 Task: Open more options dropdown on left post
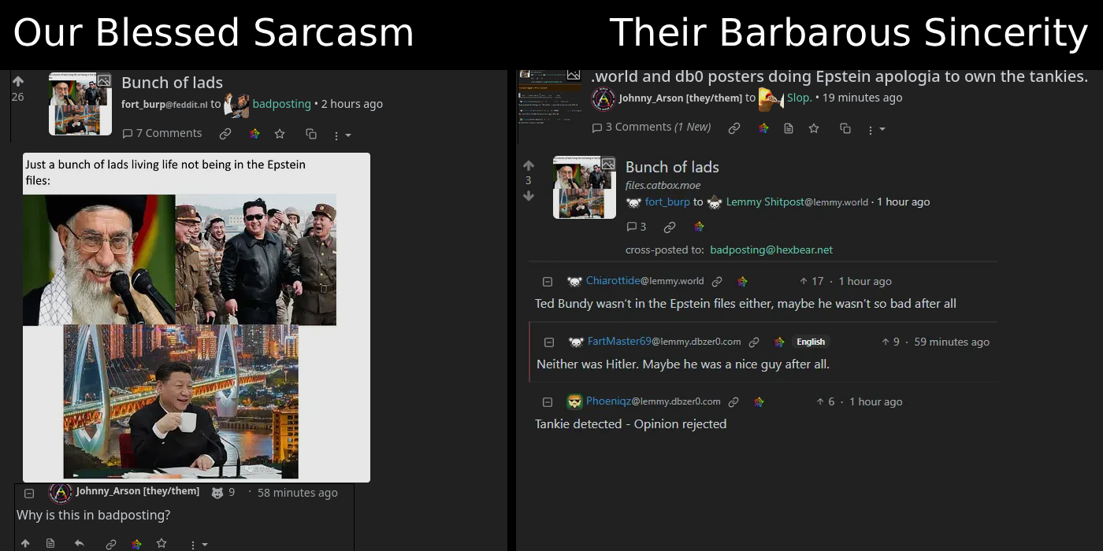(x=342, y=135)
